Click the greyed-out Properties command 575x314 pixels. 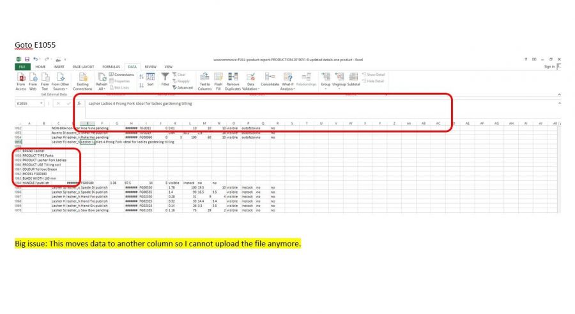tap(120, 81)
